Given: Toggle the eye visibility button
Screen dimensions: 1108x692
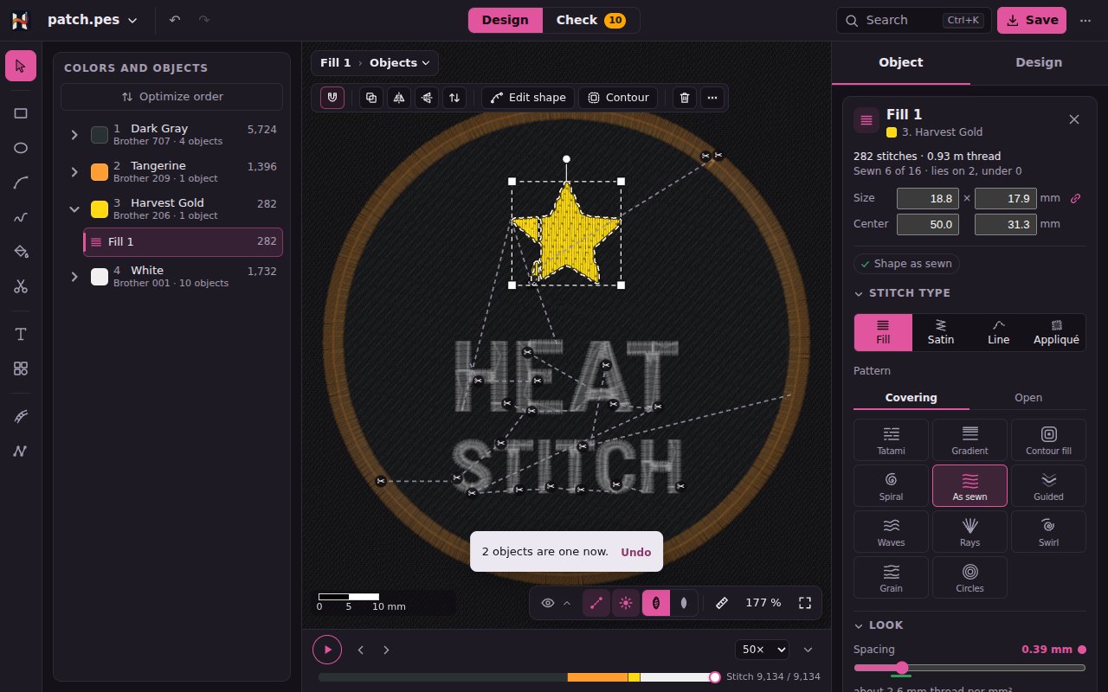Looking at the screenshot, I should point(548,603).
